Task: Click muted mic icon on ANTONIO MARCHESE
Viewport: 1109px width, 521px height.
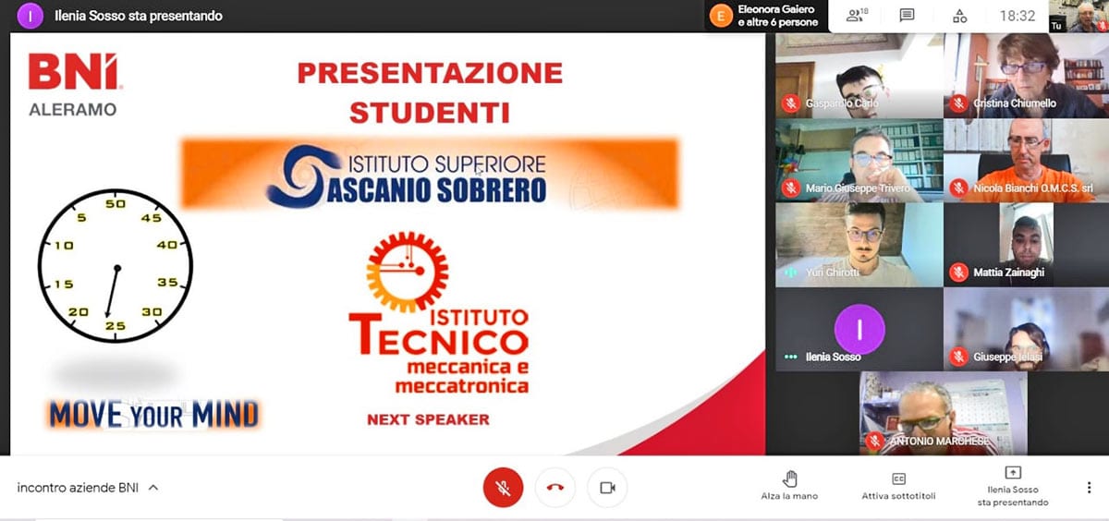Action: coord(874,442)
